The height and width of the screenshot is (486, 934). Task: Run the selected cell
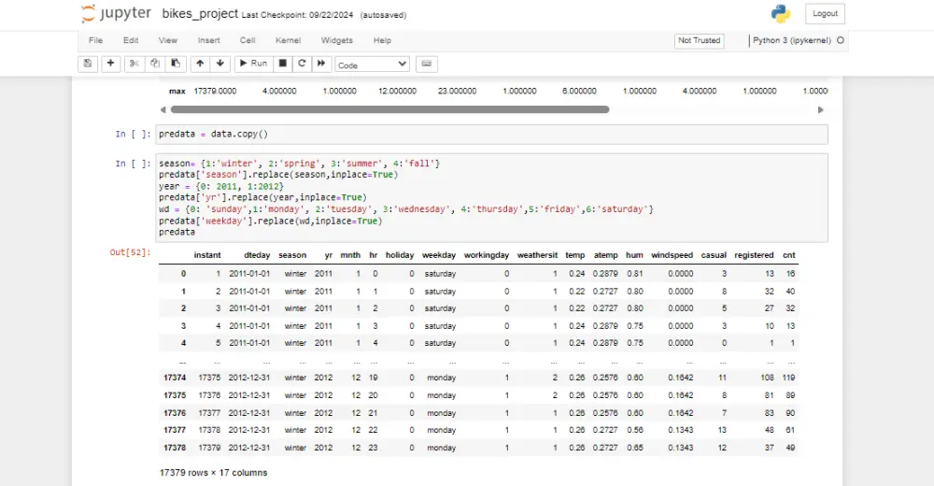tap(254, 64)
